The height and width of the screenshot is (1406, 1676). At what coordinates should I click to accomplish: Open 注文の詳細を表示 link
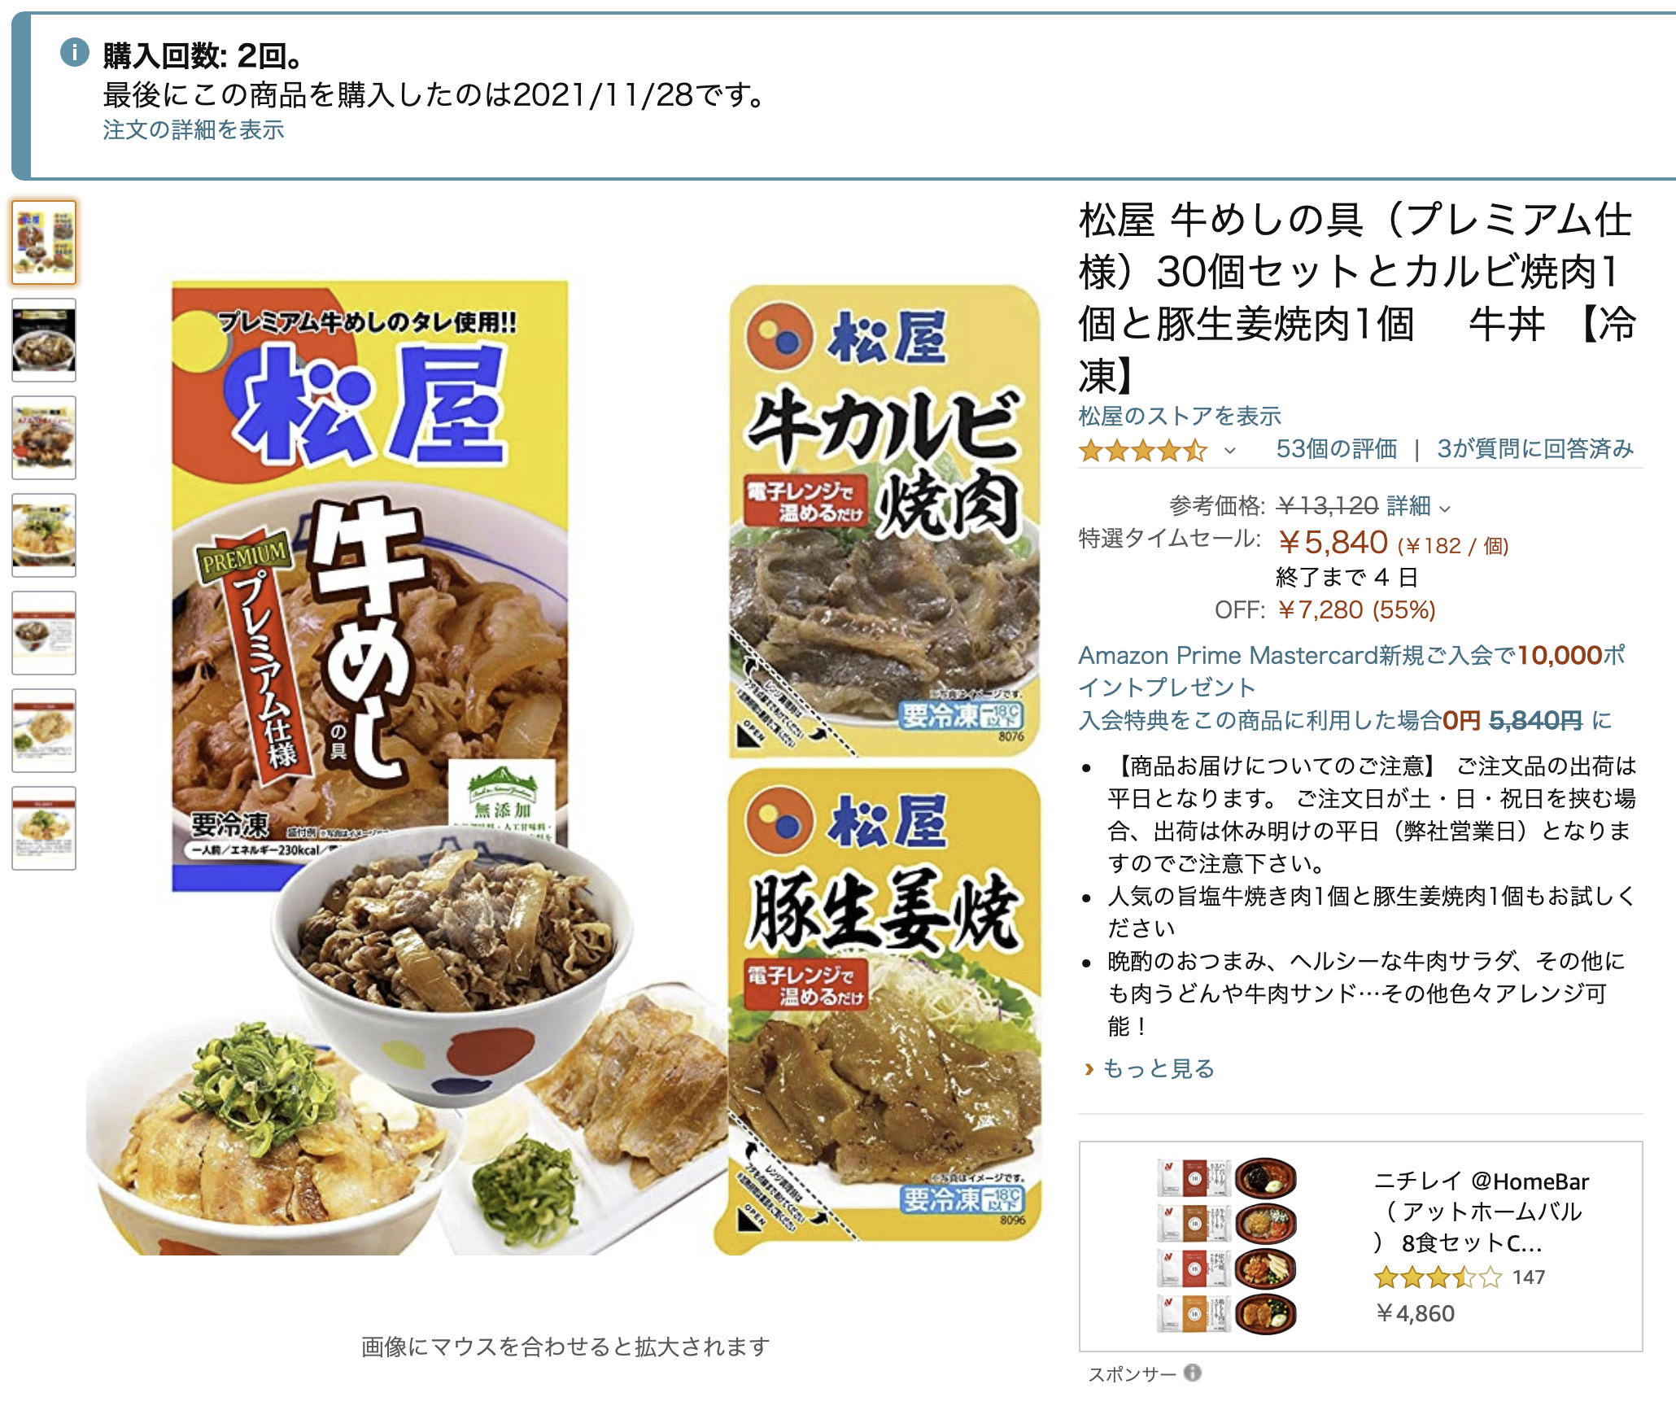tap(194, 130)
